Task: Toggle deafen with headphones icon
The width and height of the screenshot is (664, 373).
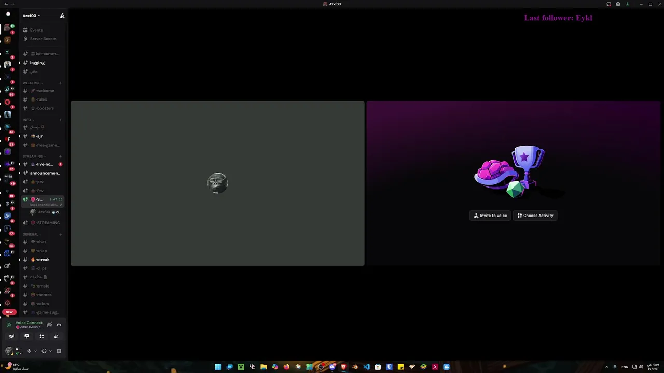Action: (44, 351)
